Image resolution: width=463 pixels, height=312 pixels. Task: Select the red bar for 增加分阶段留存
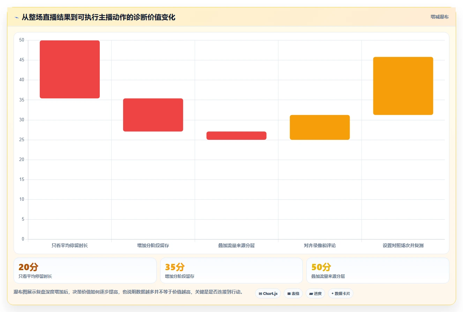153,115
